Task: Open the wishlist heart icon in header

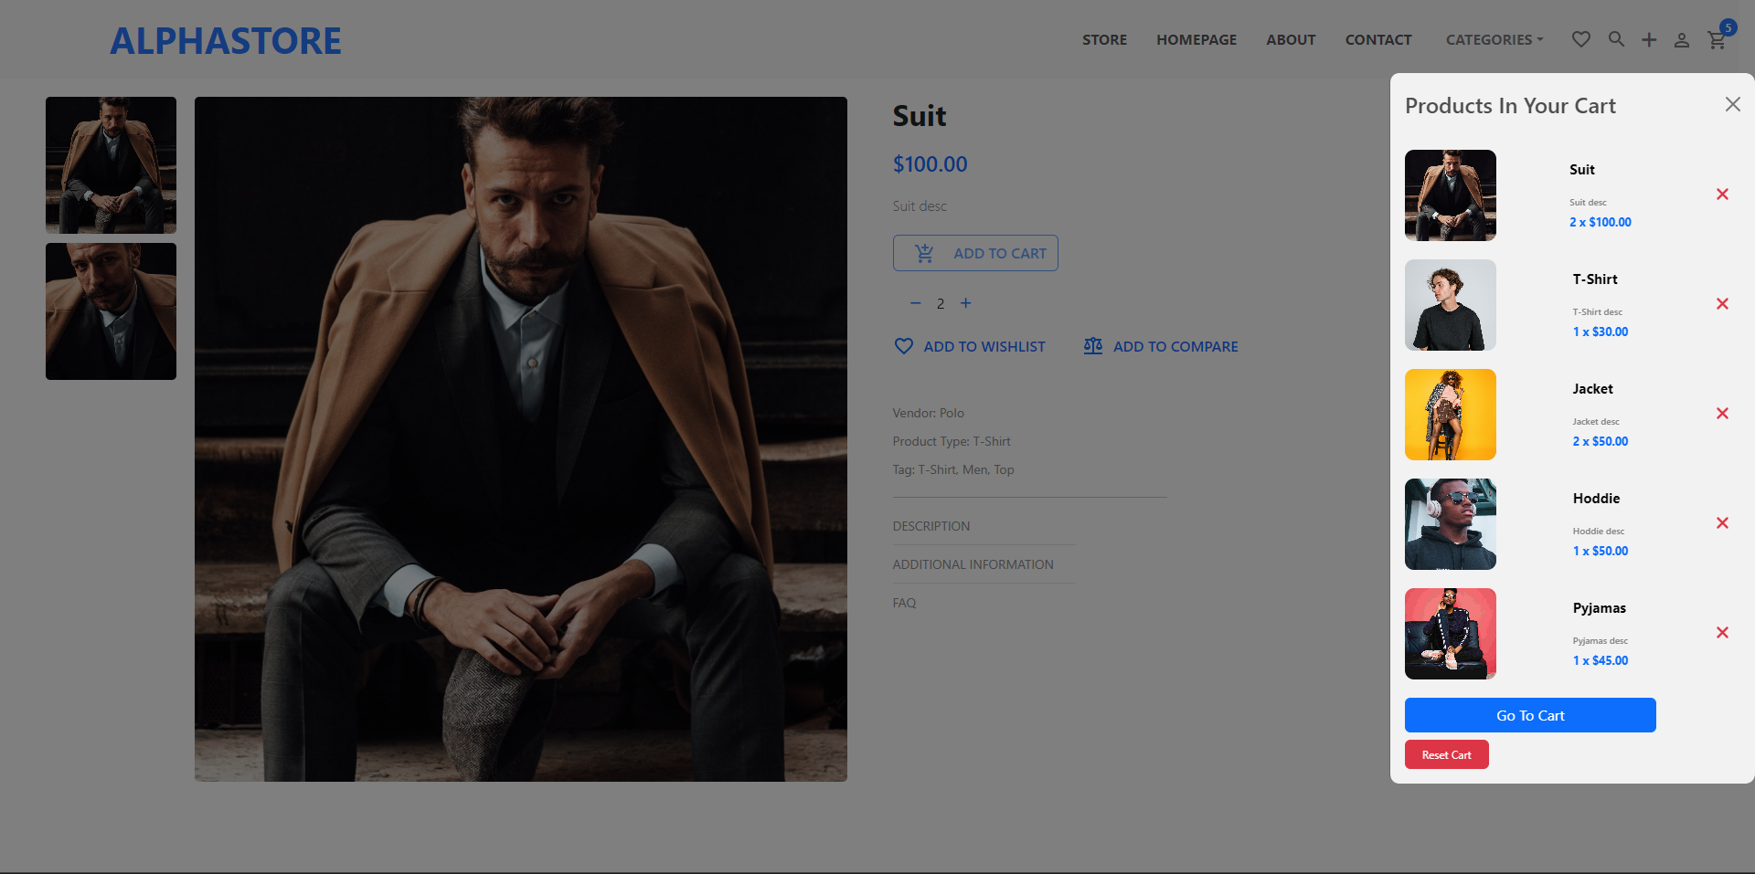Action: 1580,39
